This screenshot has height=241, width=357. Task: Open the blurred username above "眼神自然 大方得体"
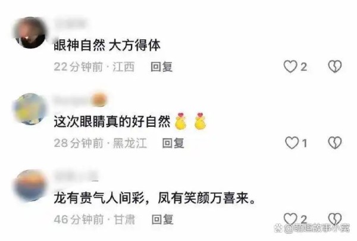[x=70, y=23]
